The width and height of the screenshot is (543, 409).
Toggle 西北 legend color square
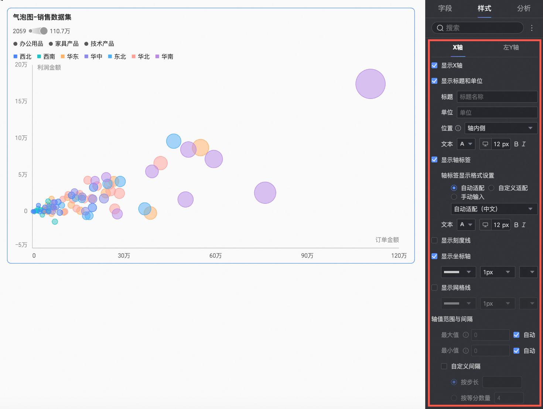tap(16, 56)
